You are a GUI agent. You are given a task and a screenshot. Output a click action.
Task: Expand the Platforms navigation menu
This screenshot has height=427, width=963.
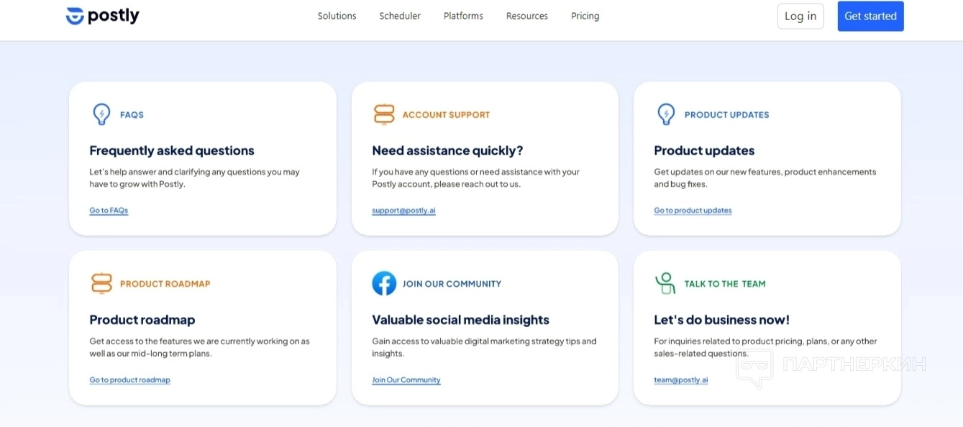(463, 16)
